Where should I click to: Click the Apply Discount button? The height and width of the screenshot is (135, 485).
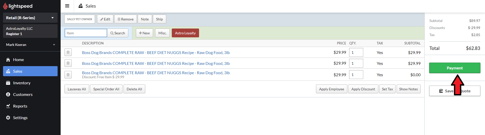(363, 89)
